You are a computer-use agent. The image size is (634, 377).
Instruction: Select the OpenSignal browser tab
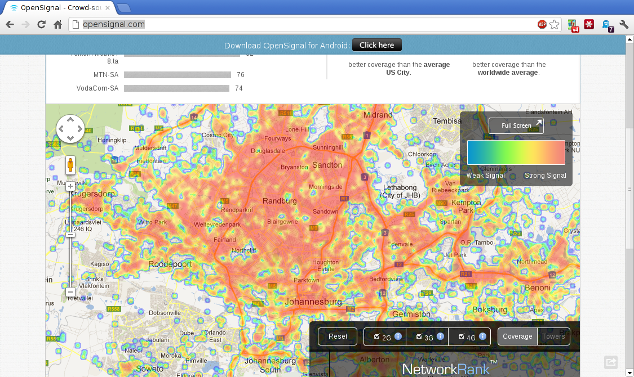point(59,8)
